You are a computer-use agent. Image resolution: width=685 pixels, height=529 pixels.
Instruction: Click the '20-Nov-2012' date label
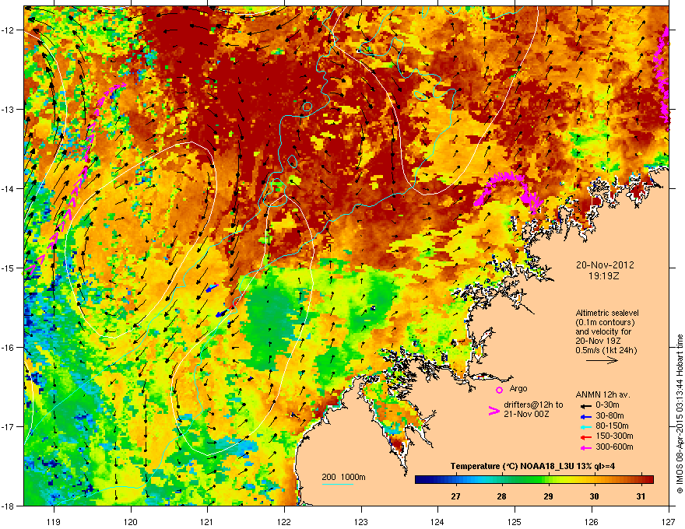[605, 265]
